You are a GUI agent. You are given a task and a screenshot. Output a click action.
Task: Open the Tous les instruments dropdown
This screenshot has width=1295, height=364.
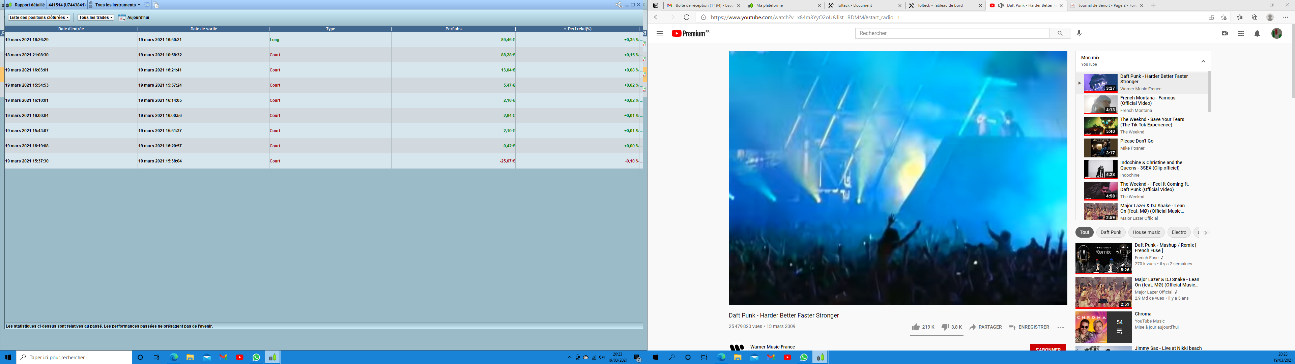click(118, 5)
